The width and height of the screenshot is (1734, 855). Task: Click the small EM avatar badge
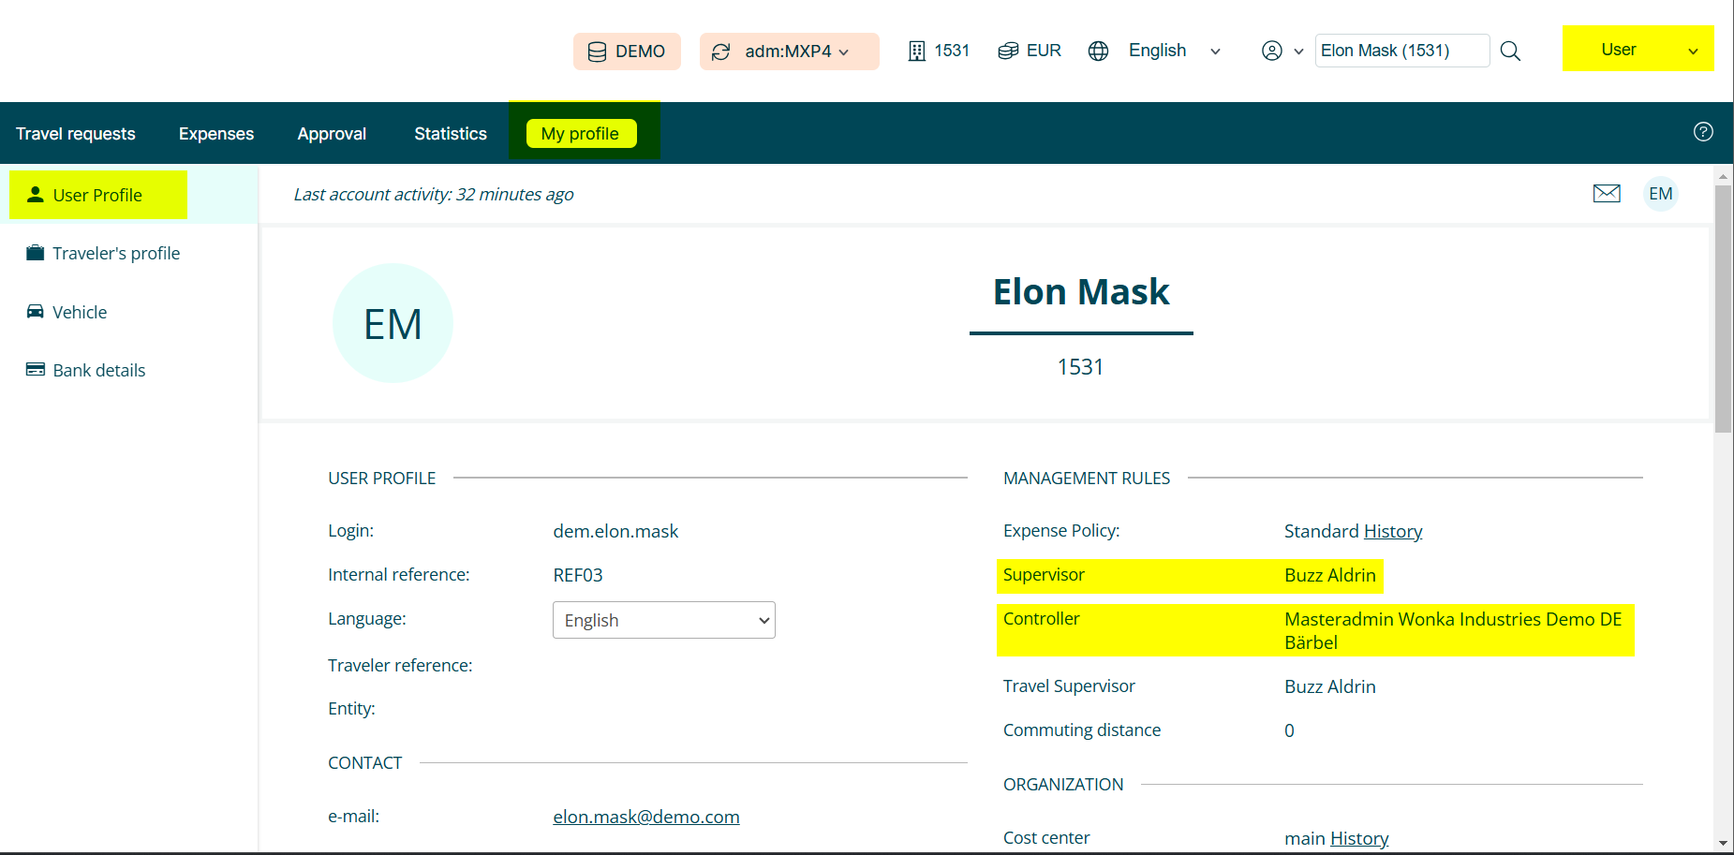click(1660, 194)
